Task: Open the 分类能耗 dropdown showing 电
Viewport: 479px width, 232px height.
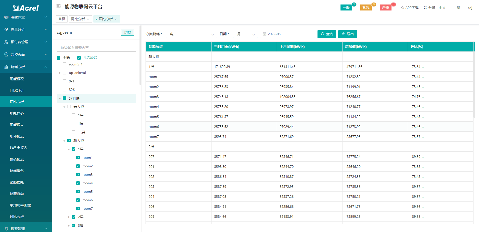Action: pos(191,34)
